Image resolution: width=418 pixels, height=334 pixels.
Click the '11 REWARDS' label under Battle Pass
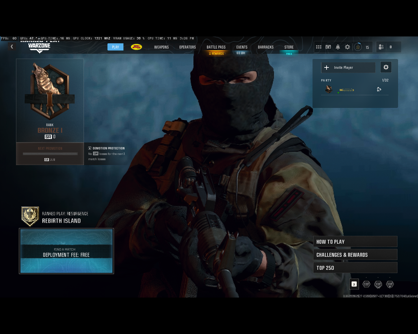coord(216,54)
